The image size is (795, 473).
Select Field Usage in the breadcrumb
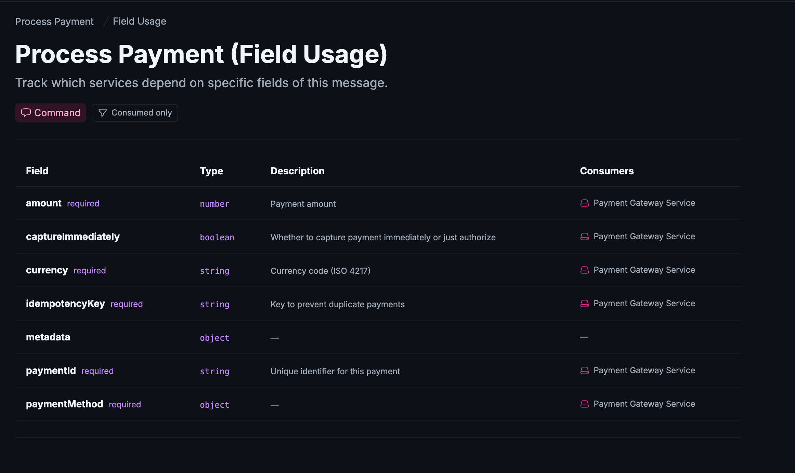click(139, 21)
